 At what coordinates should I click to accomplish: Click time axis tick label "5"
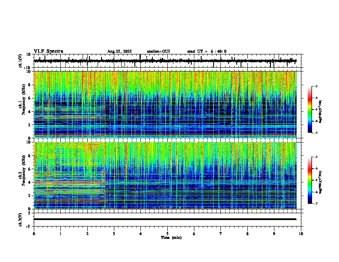click(167, 234)
